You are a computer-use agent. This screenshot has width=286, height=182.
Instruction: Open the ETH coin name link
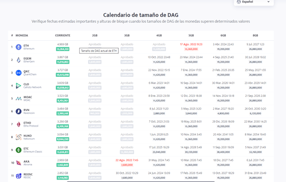(x=26, y=46)
